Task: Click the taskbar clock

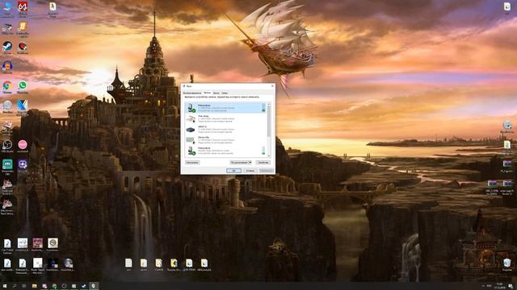Action: click(x=499, y=286)
